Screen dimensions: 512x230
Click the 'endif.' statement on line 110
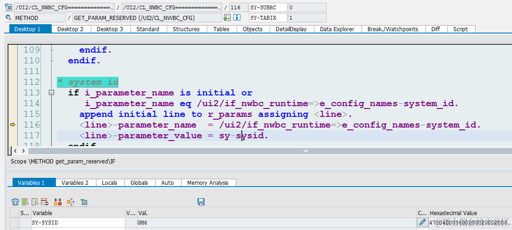[84, 61]
